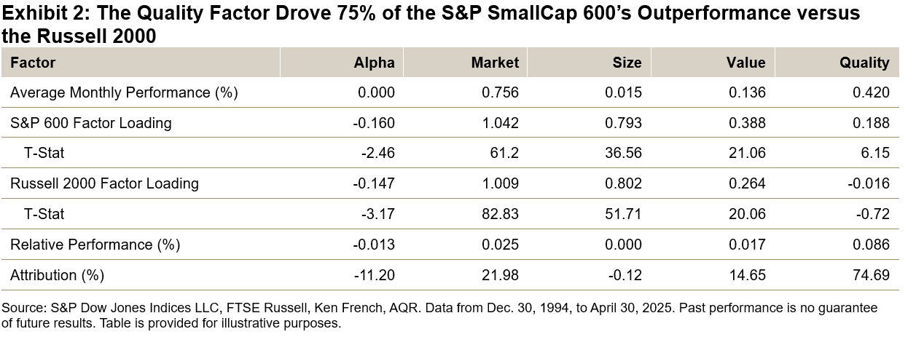Select the Factor column header
The width and height of the screenshot is (908, 337).
click(x=33, y=63)
